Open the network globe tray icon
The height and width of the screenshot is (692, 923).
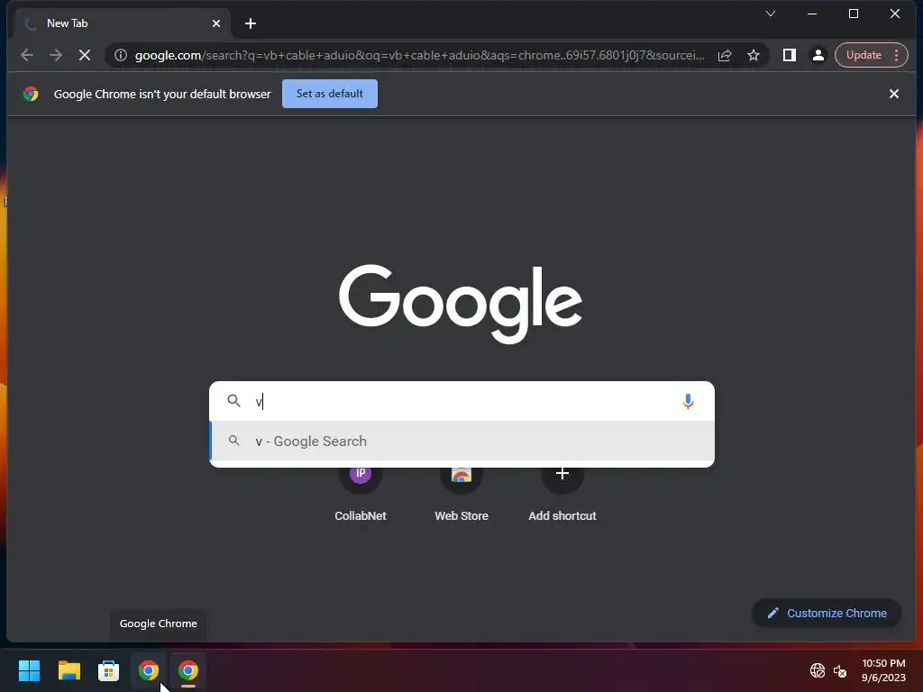[x=817, y=670]
